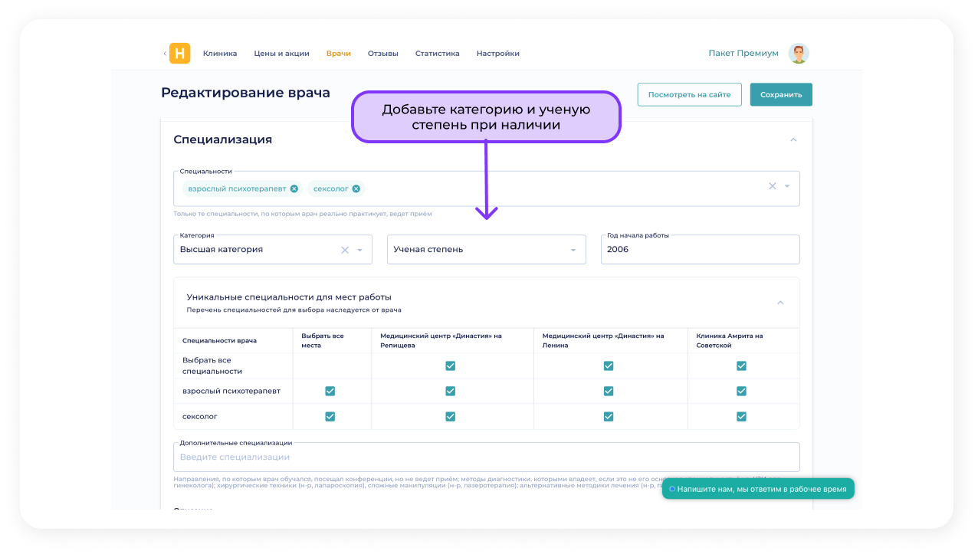This screenshot has width=978, height=554.
Task: Uncheck взрослый психотерапевт at Династия на Ленина
Action: pos(609,391)
